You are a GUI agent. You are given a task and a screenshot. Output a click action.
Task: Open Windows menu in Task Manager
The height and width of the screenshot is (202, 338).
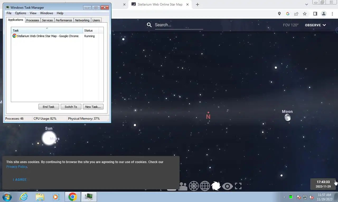pos(46,13)
